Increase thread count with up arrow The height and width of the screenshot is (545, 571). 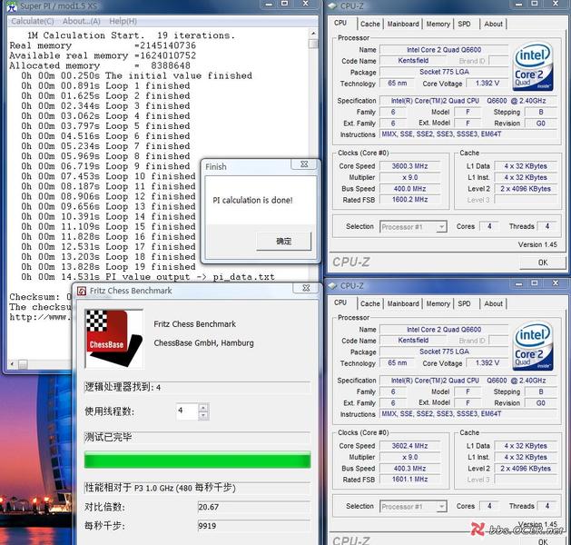204,408
